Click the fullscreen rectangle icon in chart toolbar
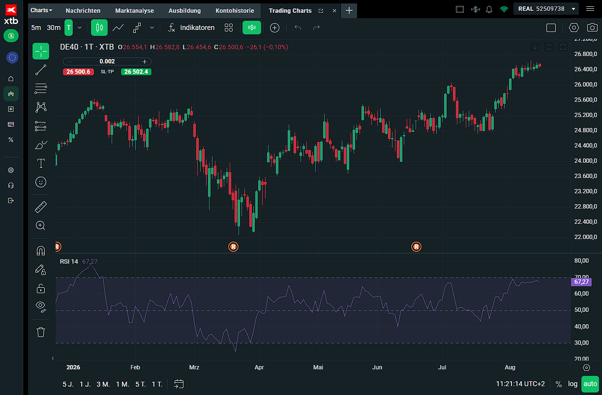This screenshot has height=395, width=602. tap(551, 28)
